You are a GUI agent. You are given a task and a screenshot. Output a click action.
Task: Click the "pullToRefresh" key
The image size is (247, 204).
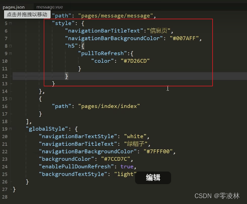(x=103, y=53)
